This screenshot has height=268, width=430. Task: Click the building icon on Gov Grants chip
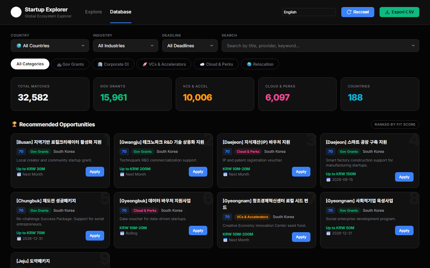[59, 65]
